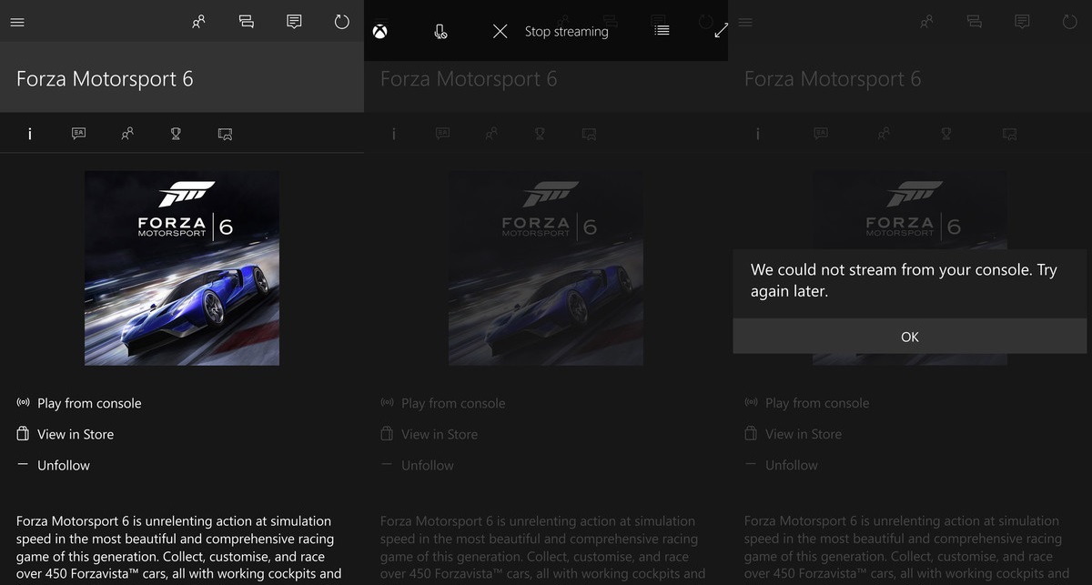This screenshot has width=1092, height=585.
Task: Select info tab in left screen
Action: [x=30, y=134]
